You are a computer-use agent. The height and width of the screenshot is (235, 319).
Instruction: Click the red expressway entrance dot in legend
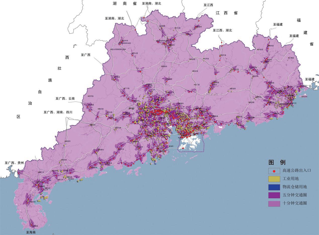click(x=274, y=171)
